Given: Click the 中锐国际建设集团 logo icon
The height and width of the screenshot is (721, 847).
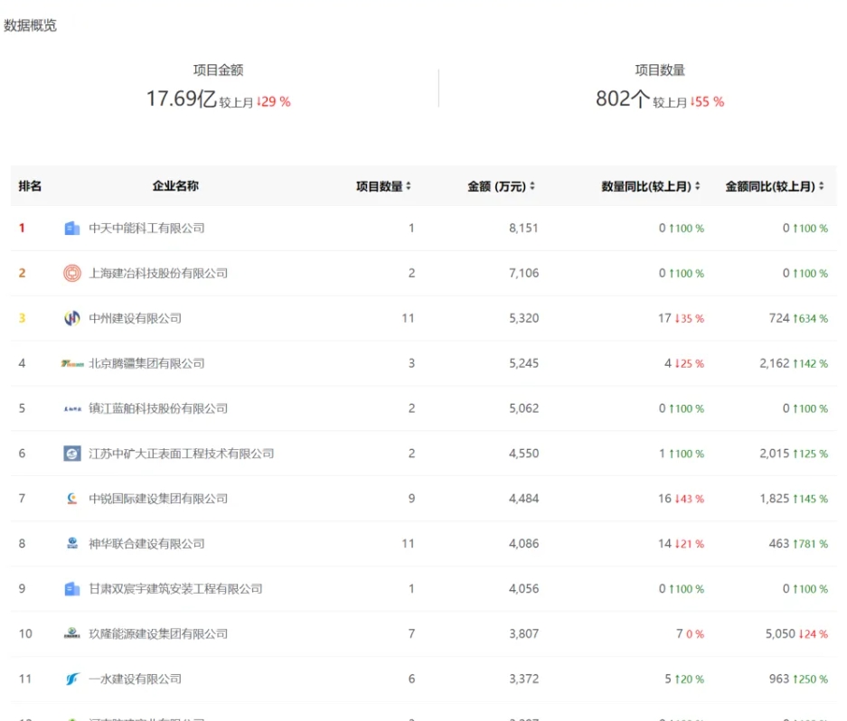Looking at the screenshot, I should (72, 499).
